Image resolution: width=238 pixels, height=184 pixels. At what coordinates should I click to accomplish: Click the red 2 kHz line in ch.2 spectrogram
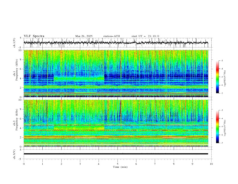coord(116,137)
